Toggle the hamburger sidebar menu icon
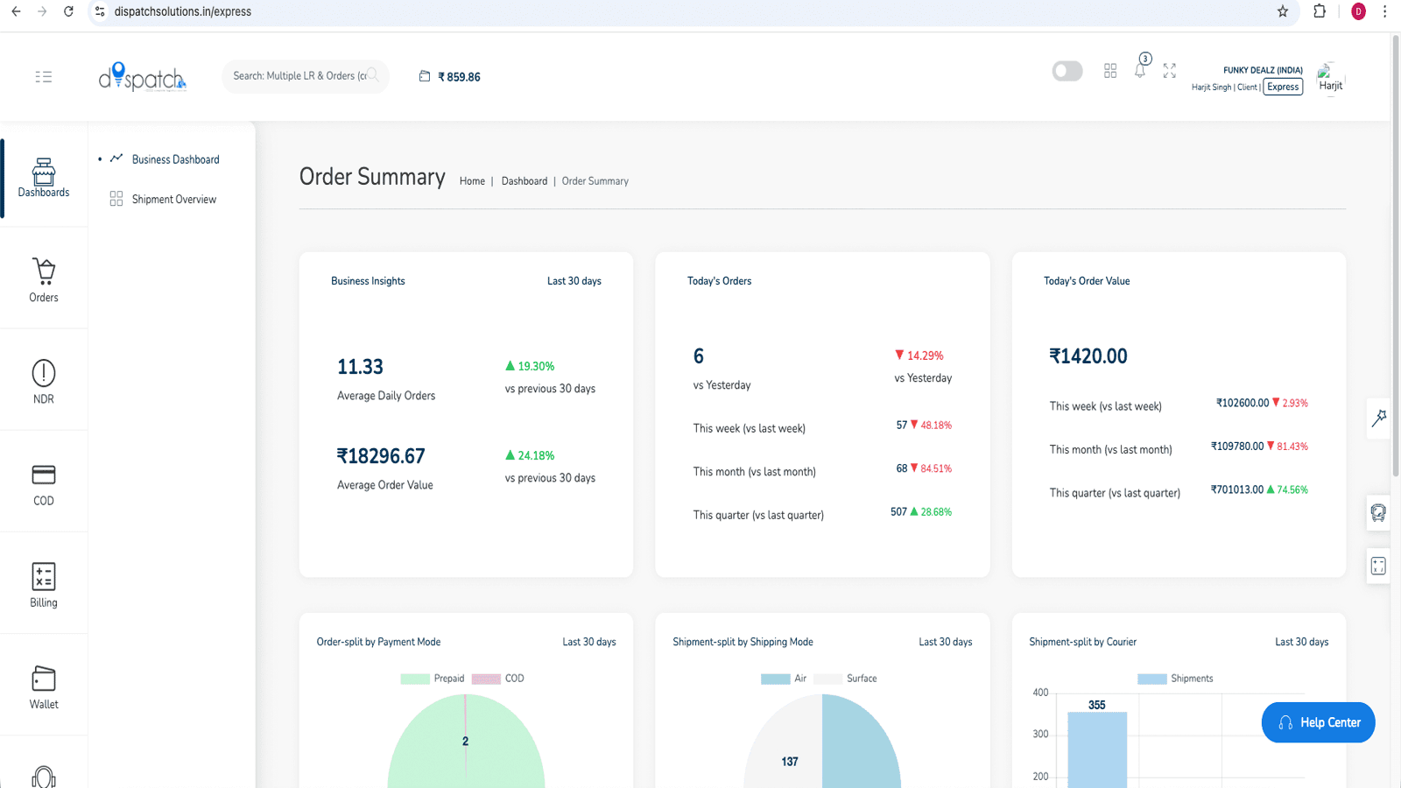Image resolution: width=1401 pixels, height=788 pixels. point(44,77)
